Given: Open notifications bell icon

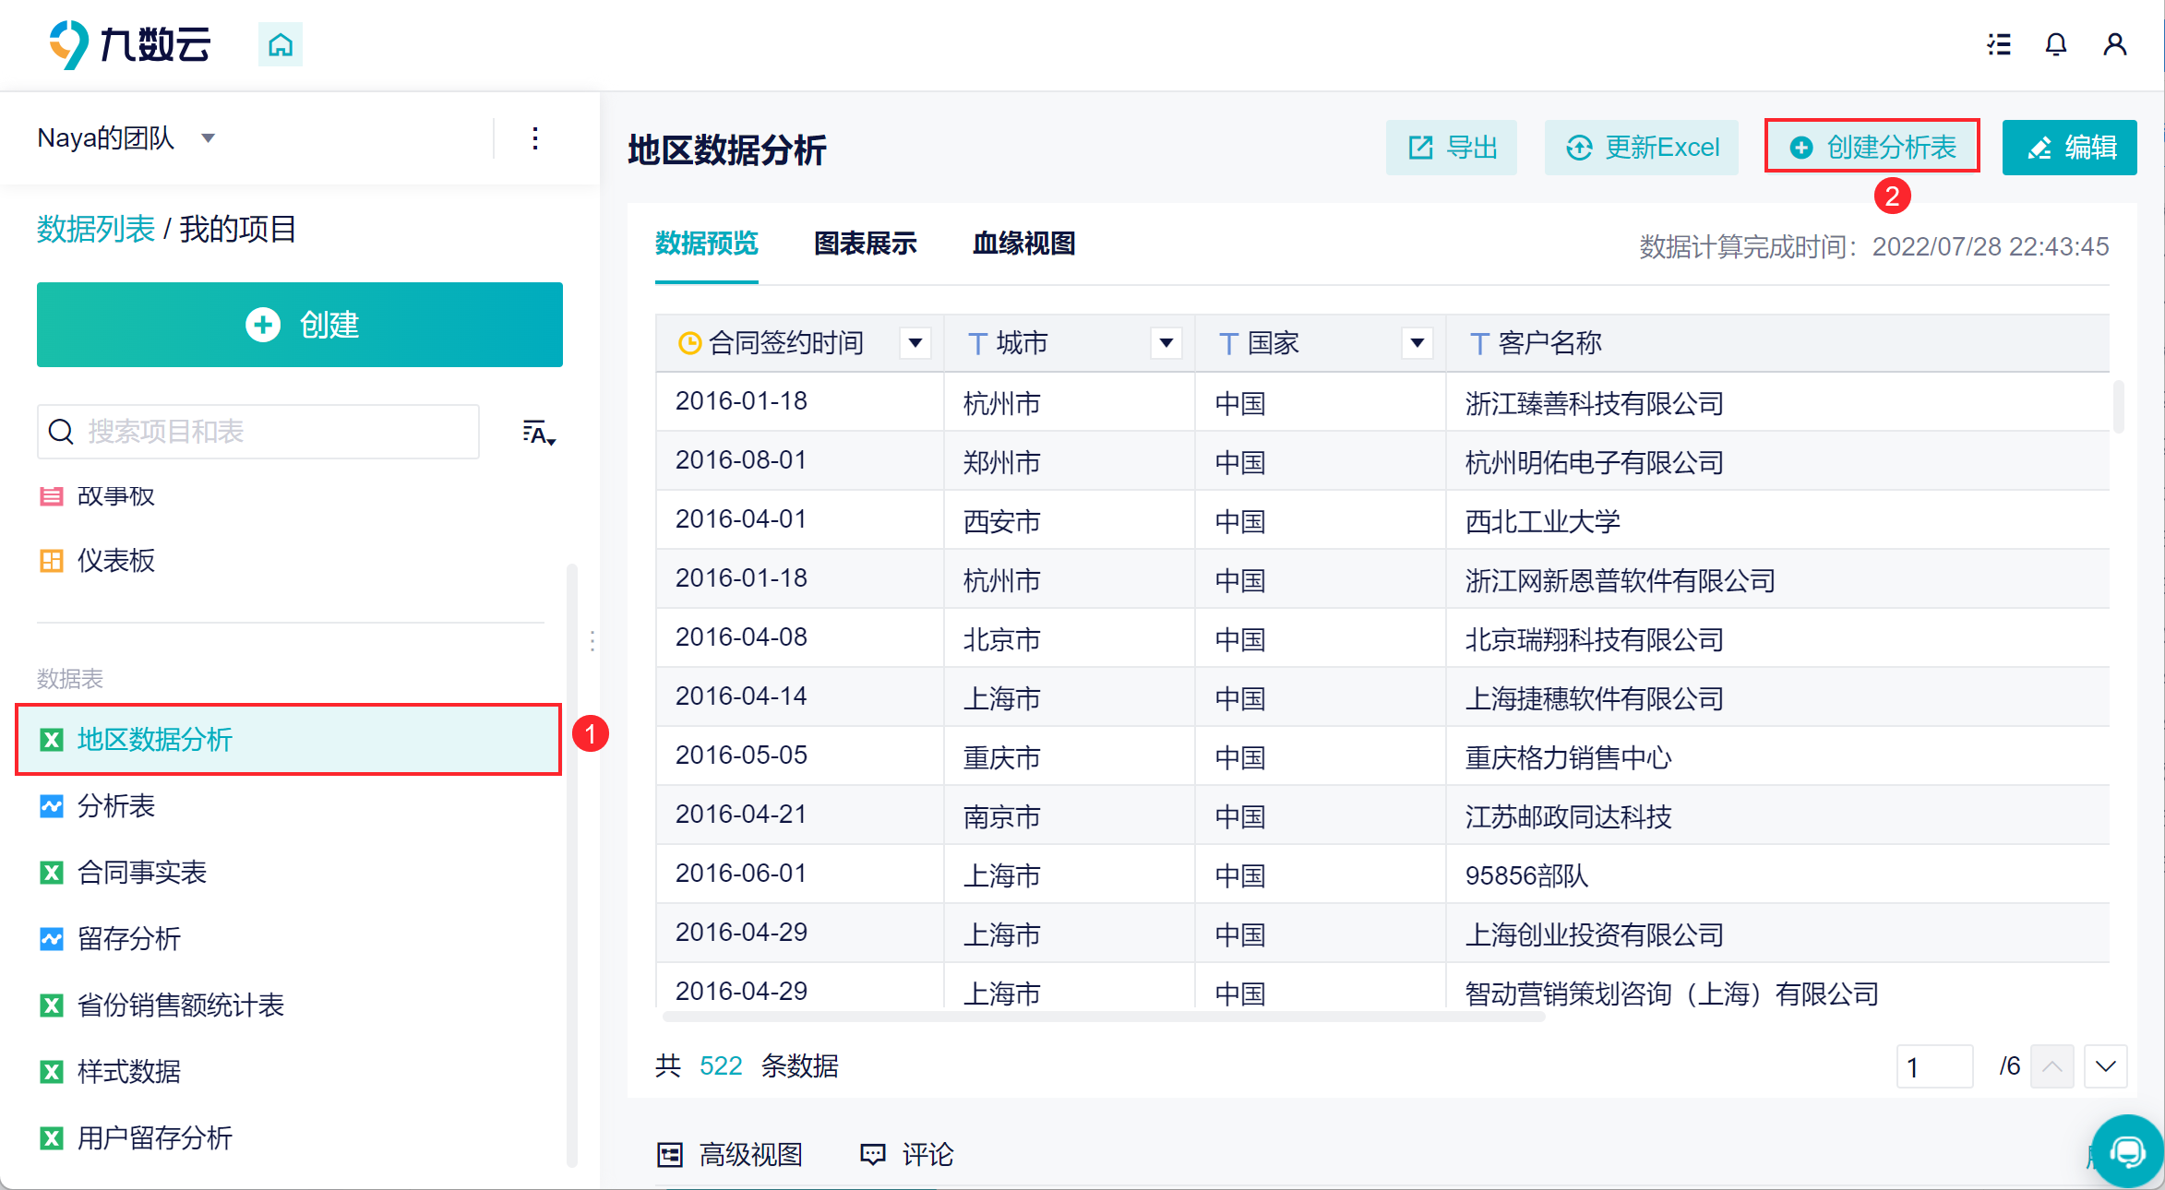Looking at the screenshot, I should click(2055, 44).
